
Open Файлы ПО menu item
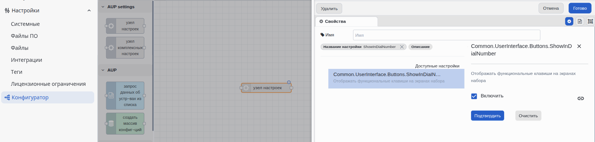tap(24, 36)
